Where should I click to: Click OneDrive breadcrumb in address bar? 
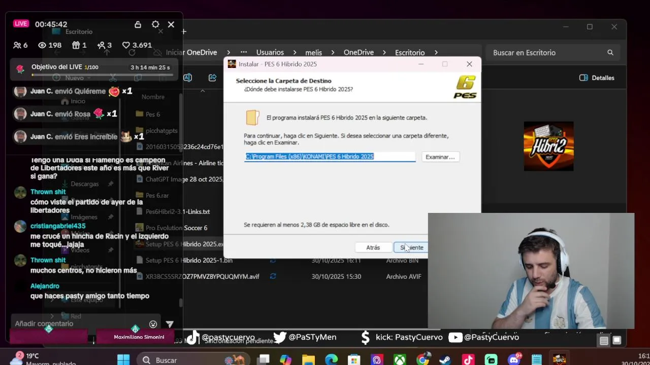pos(359,53)
